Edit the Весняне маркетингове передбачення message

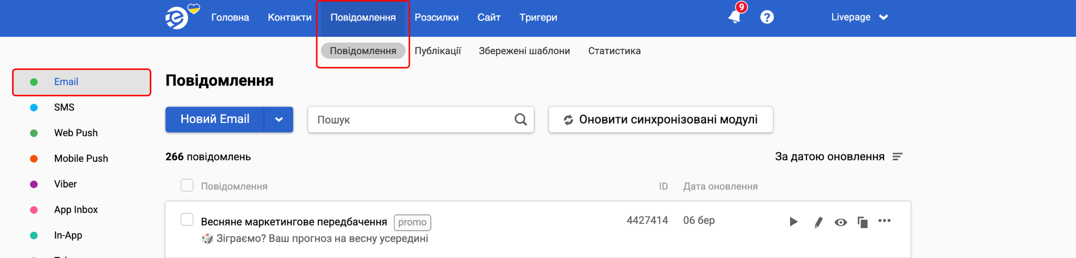click(818, 222)
